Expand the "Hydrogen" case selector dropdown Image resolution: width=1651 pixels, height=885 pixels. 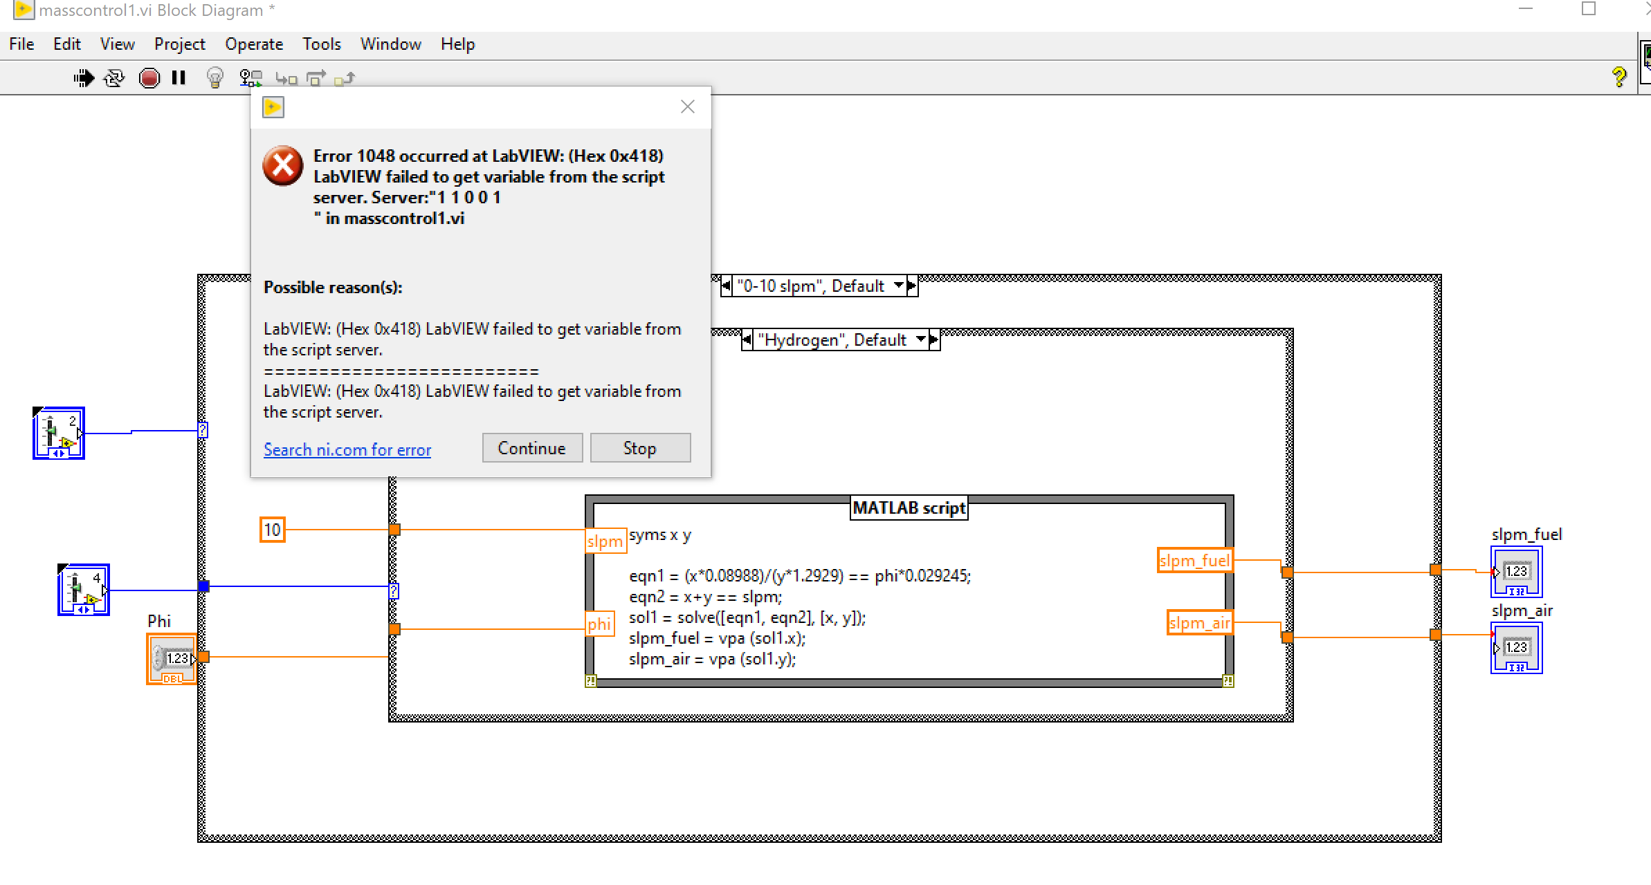[920, 339]
